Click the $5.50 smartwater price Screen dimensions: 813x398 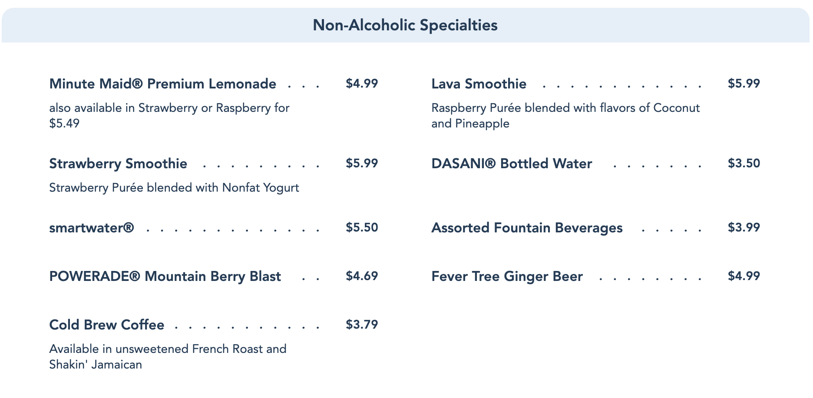point(362,228)
